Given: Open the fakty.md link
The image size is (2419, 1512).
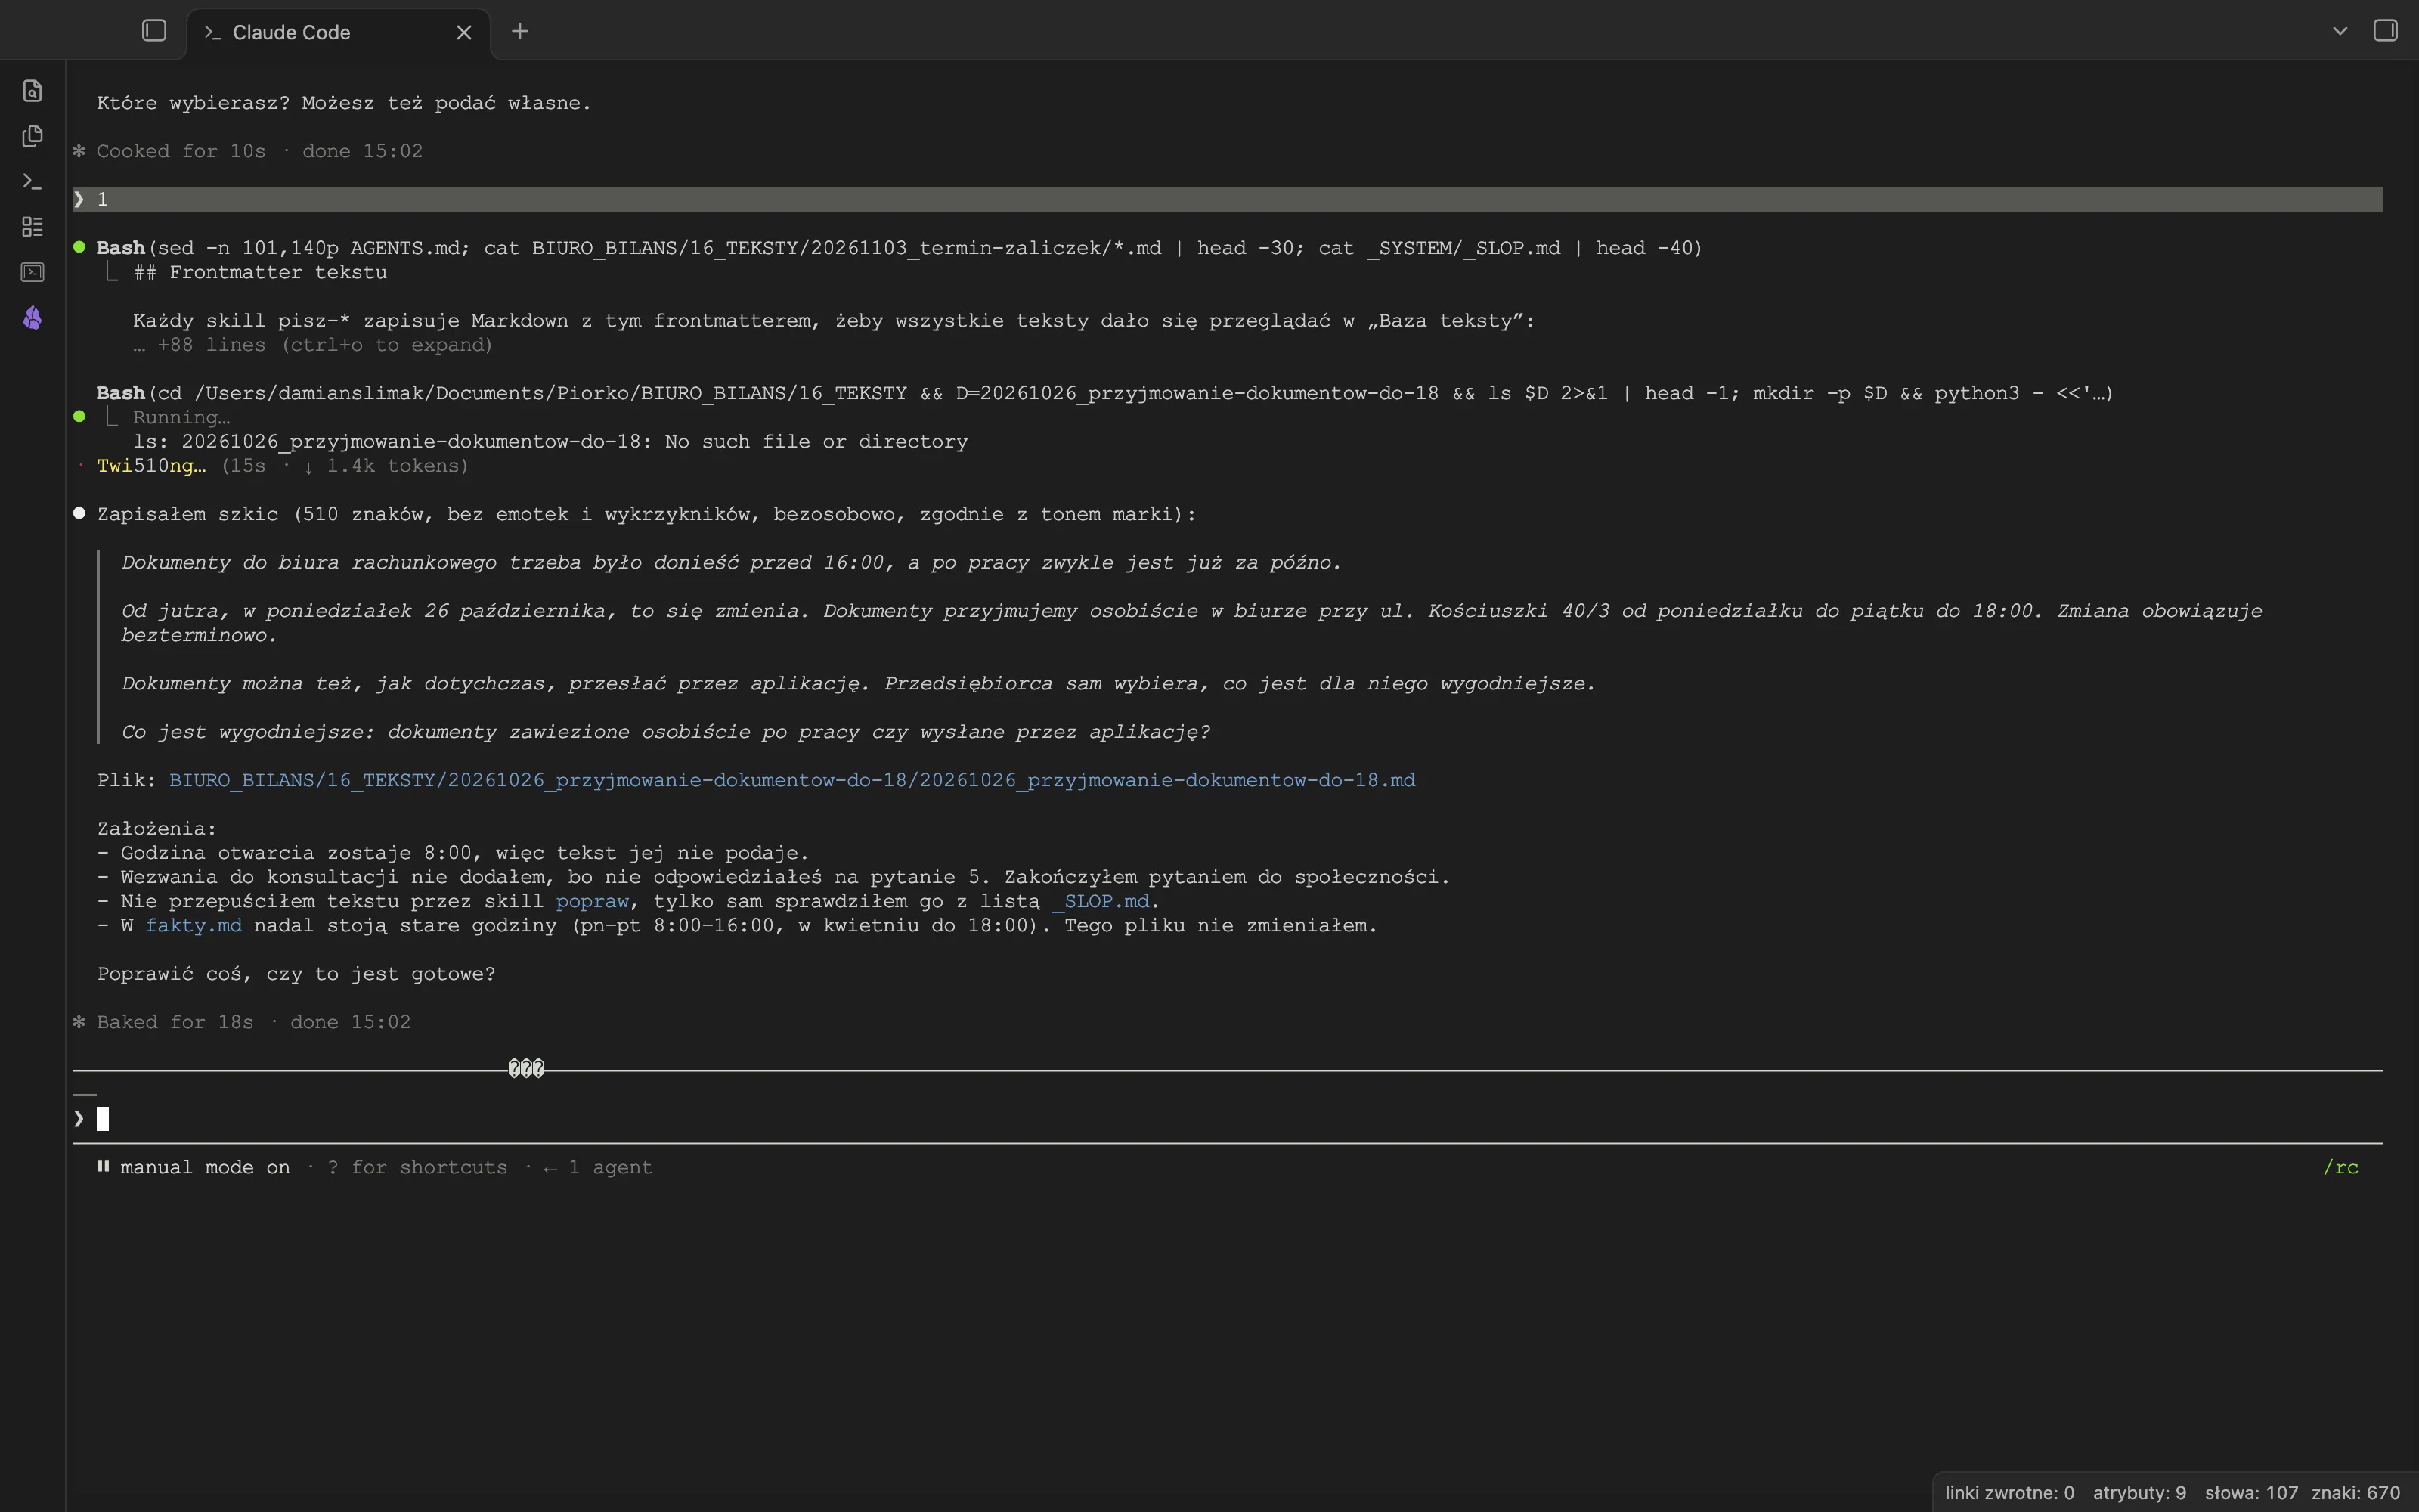Looking at the screenshot, I should coord(194,925).
